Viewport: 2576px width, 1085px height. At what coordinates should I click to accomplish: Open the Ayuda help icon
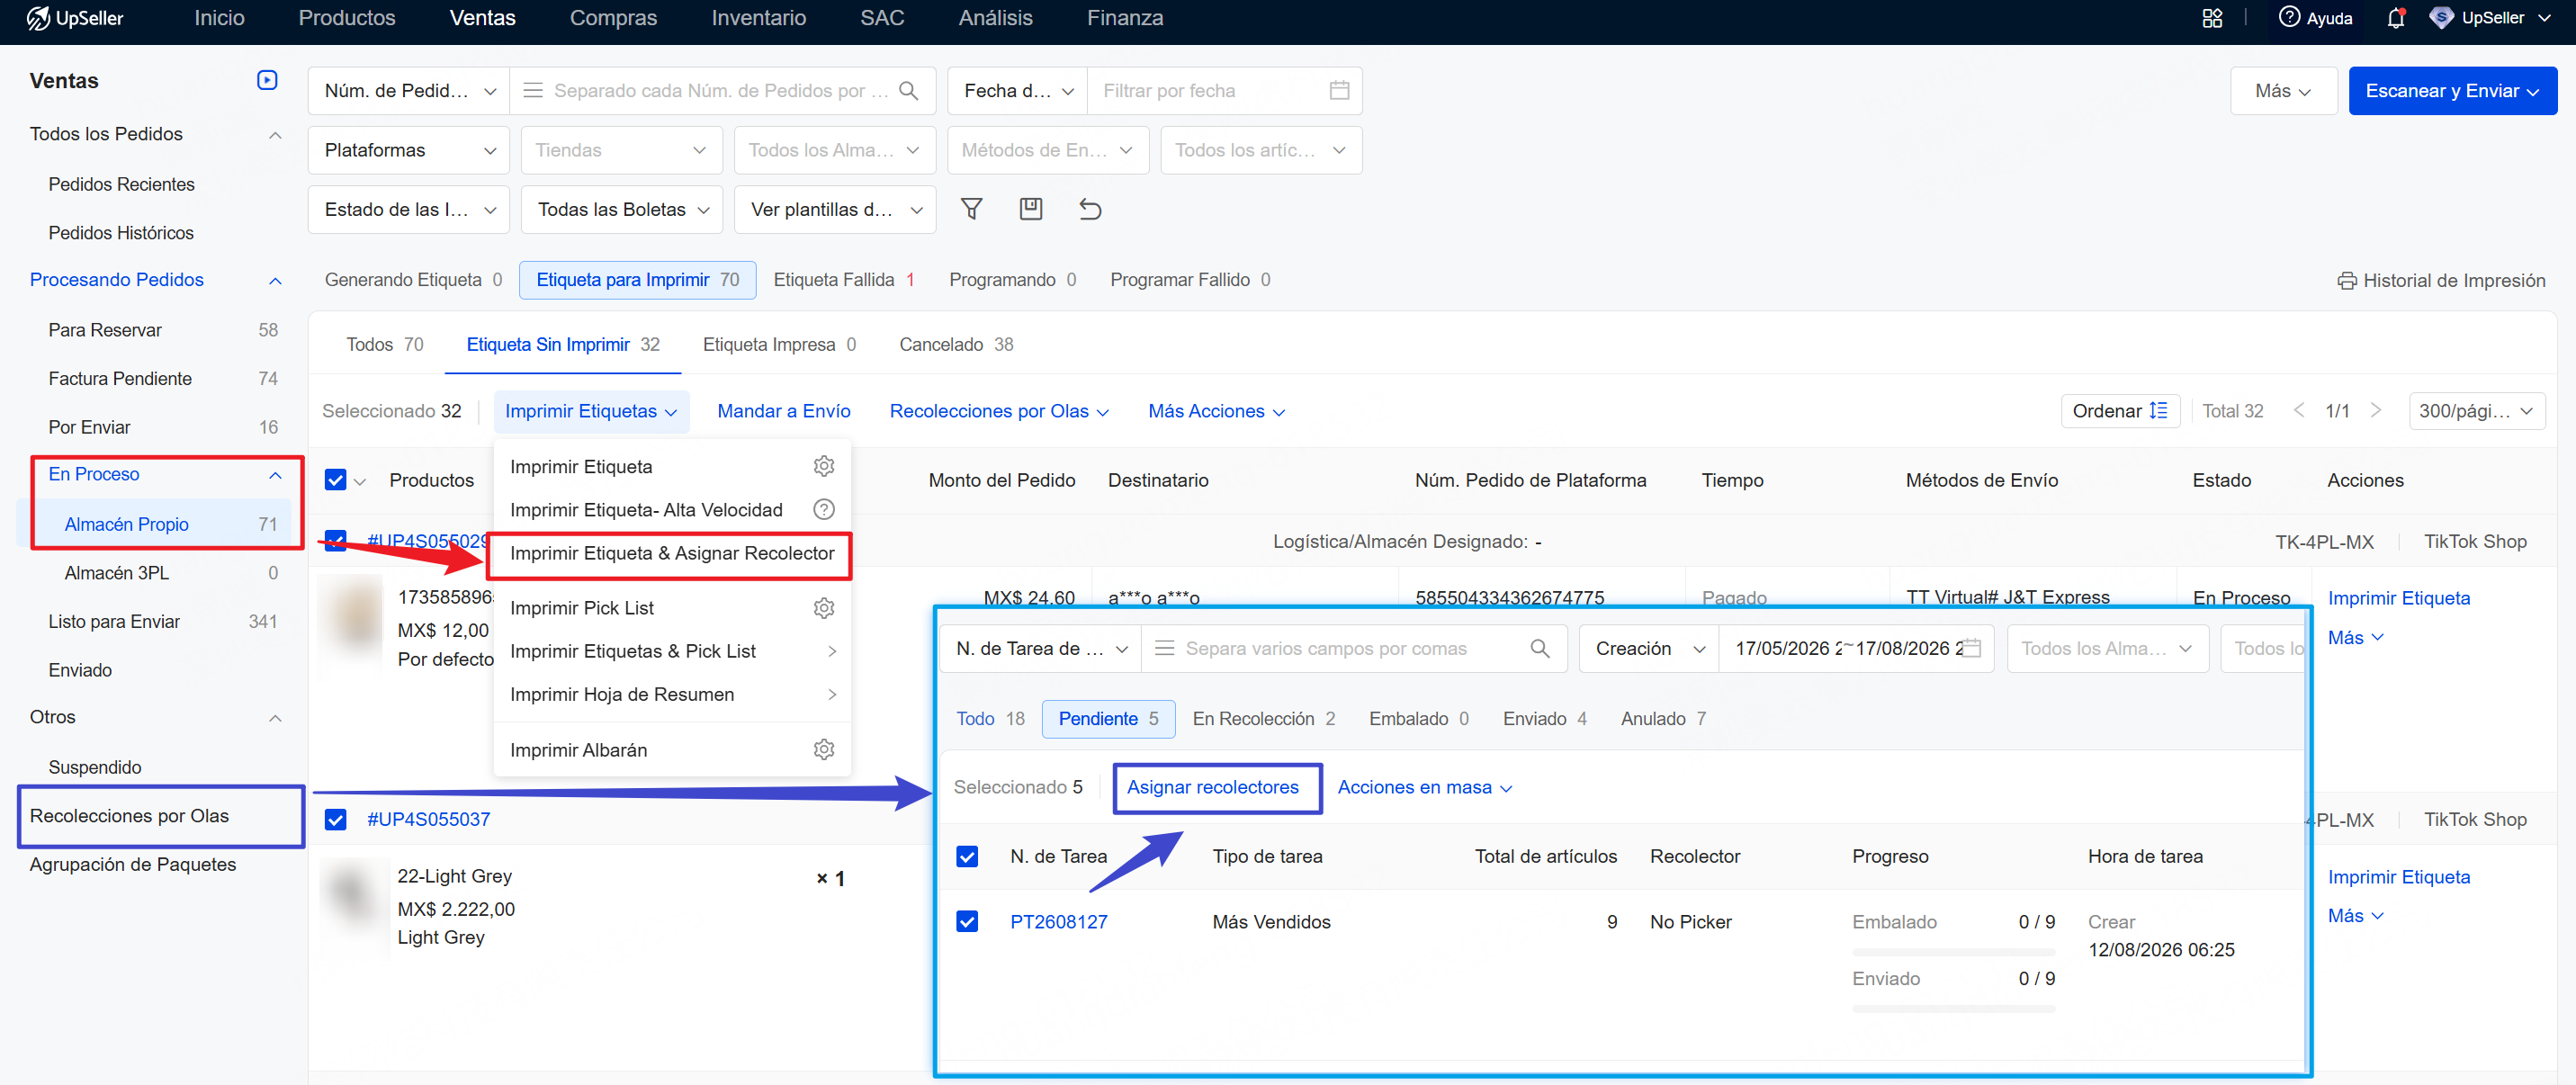2289,17
